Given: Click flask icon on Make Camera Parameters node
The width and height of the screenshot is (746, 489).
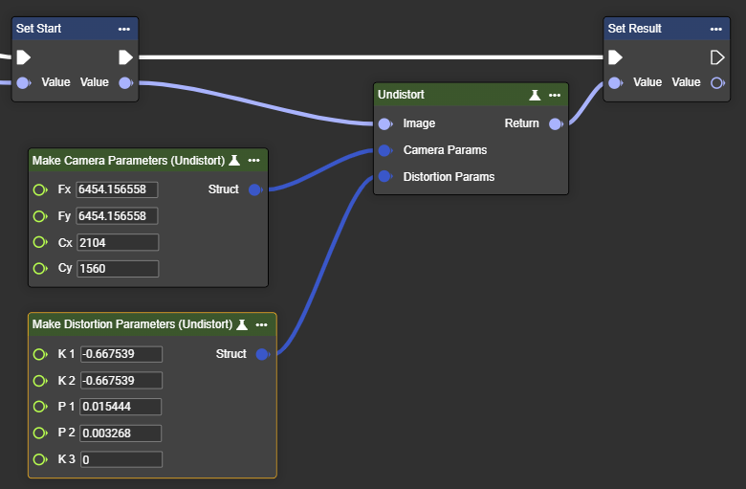Looking at the screenshot, I should pos(234,160).
